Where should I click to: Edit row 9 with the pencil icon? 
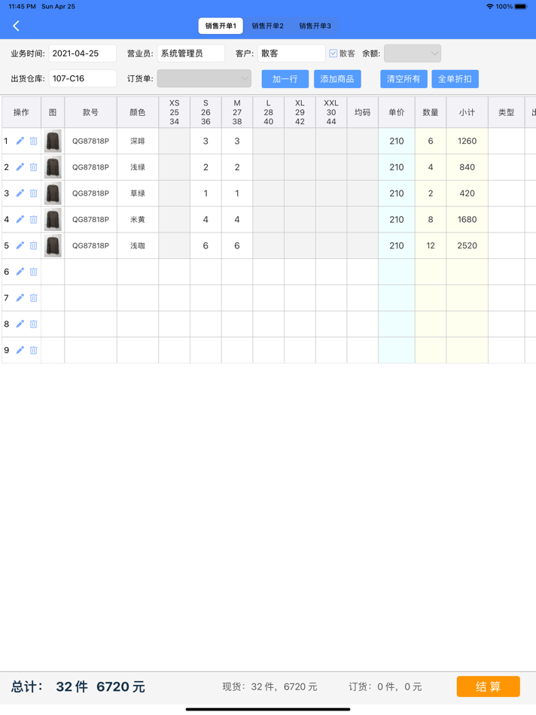20,350
